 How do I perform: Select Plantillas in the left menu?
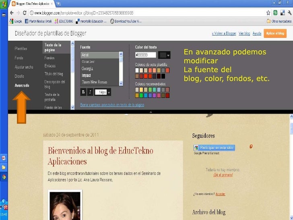click(21, 48)
